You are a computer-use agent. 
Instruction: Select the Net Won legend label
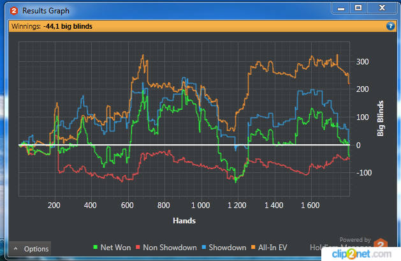[115, 248]
